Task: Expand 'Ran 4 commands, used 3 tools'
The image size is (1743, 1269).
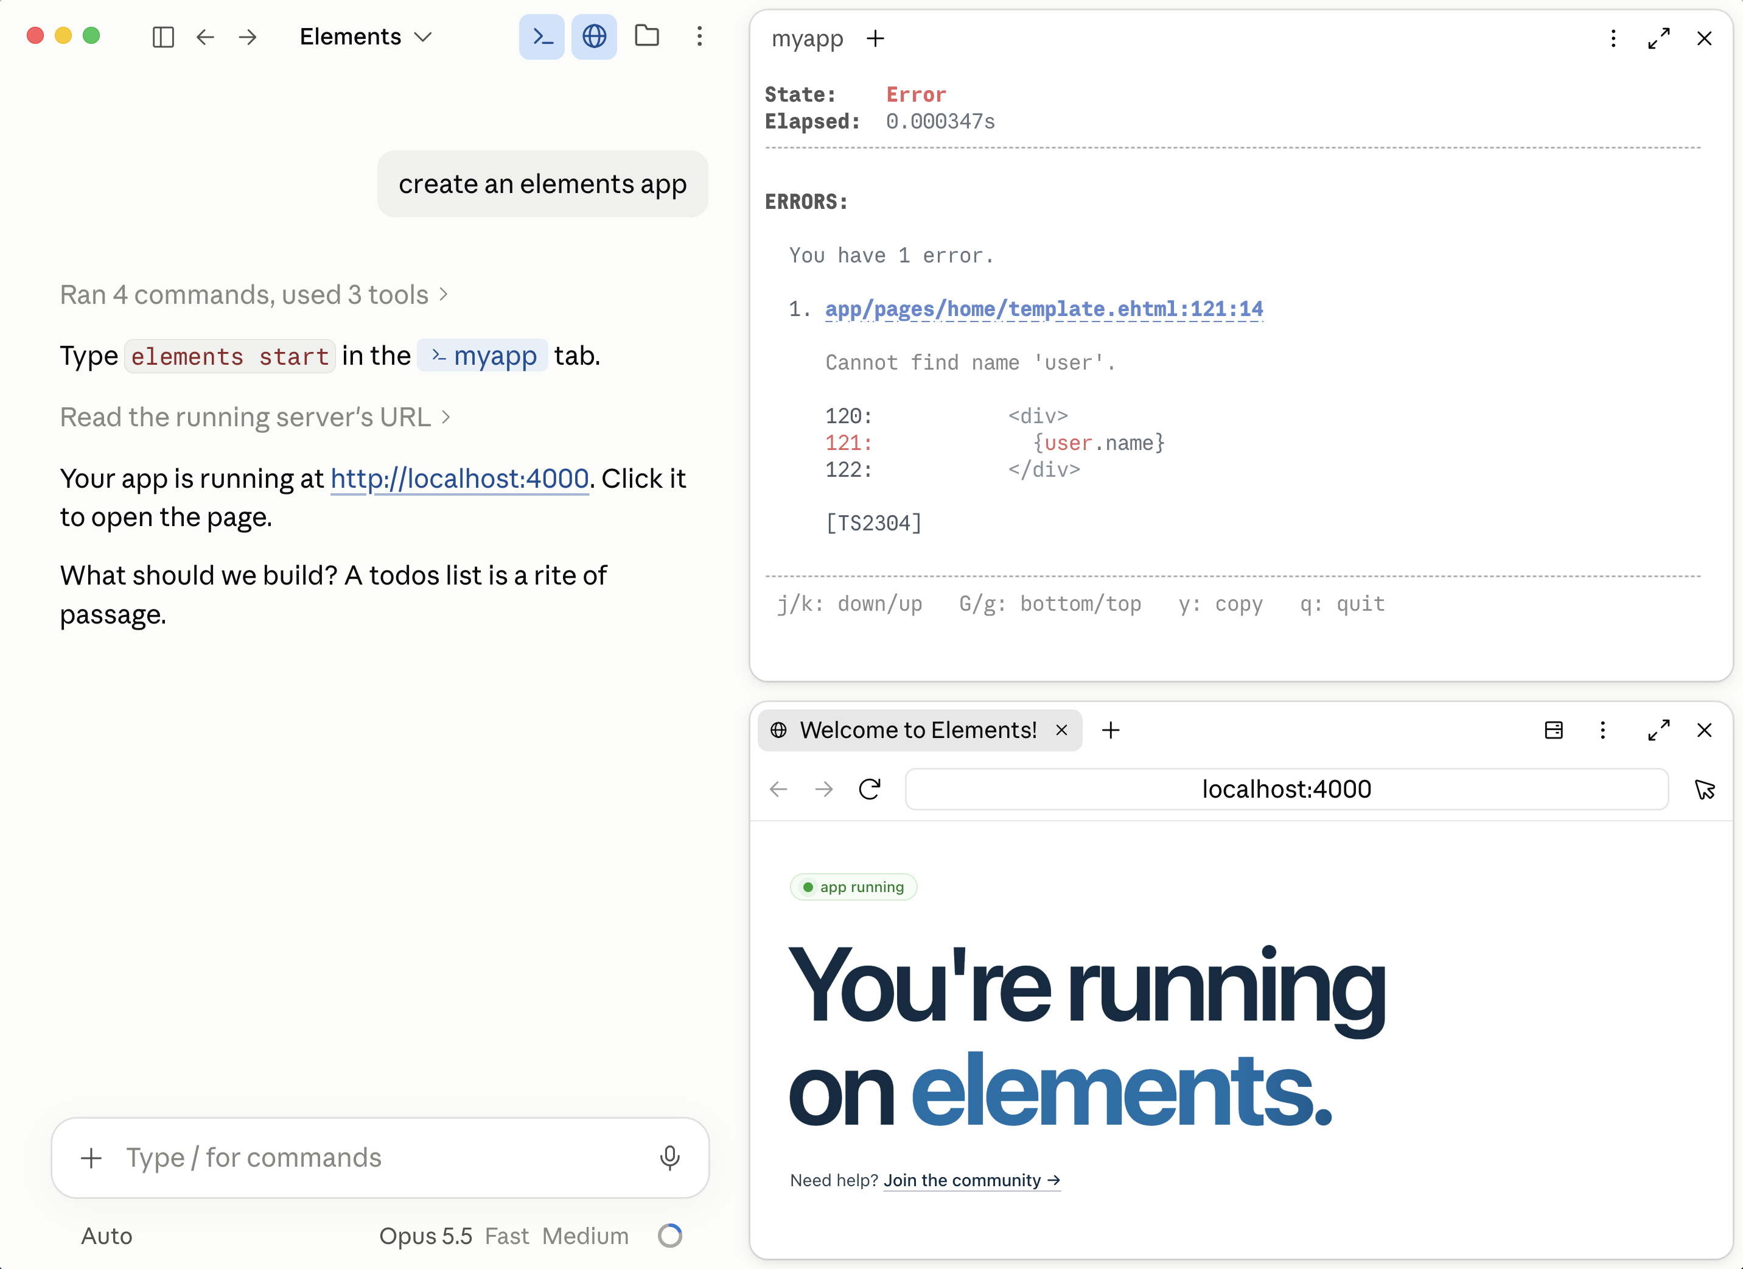Action: pos(254,295)
